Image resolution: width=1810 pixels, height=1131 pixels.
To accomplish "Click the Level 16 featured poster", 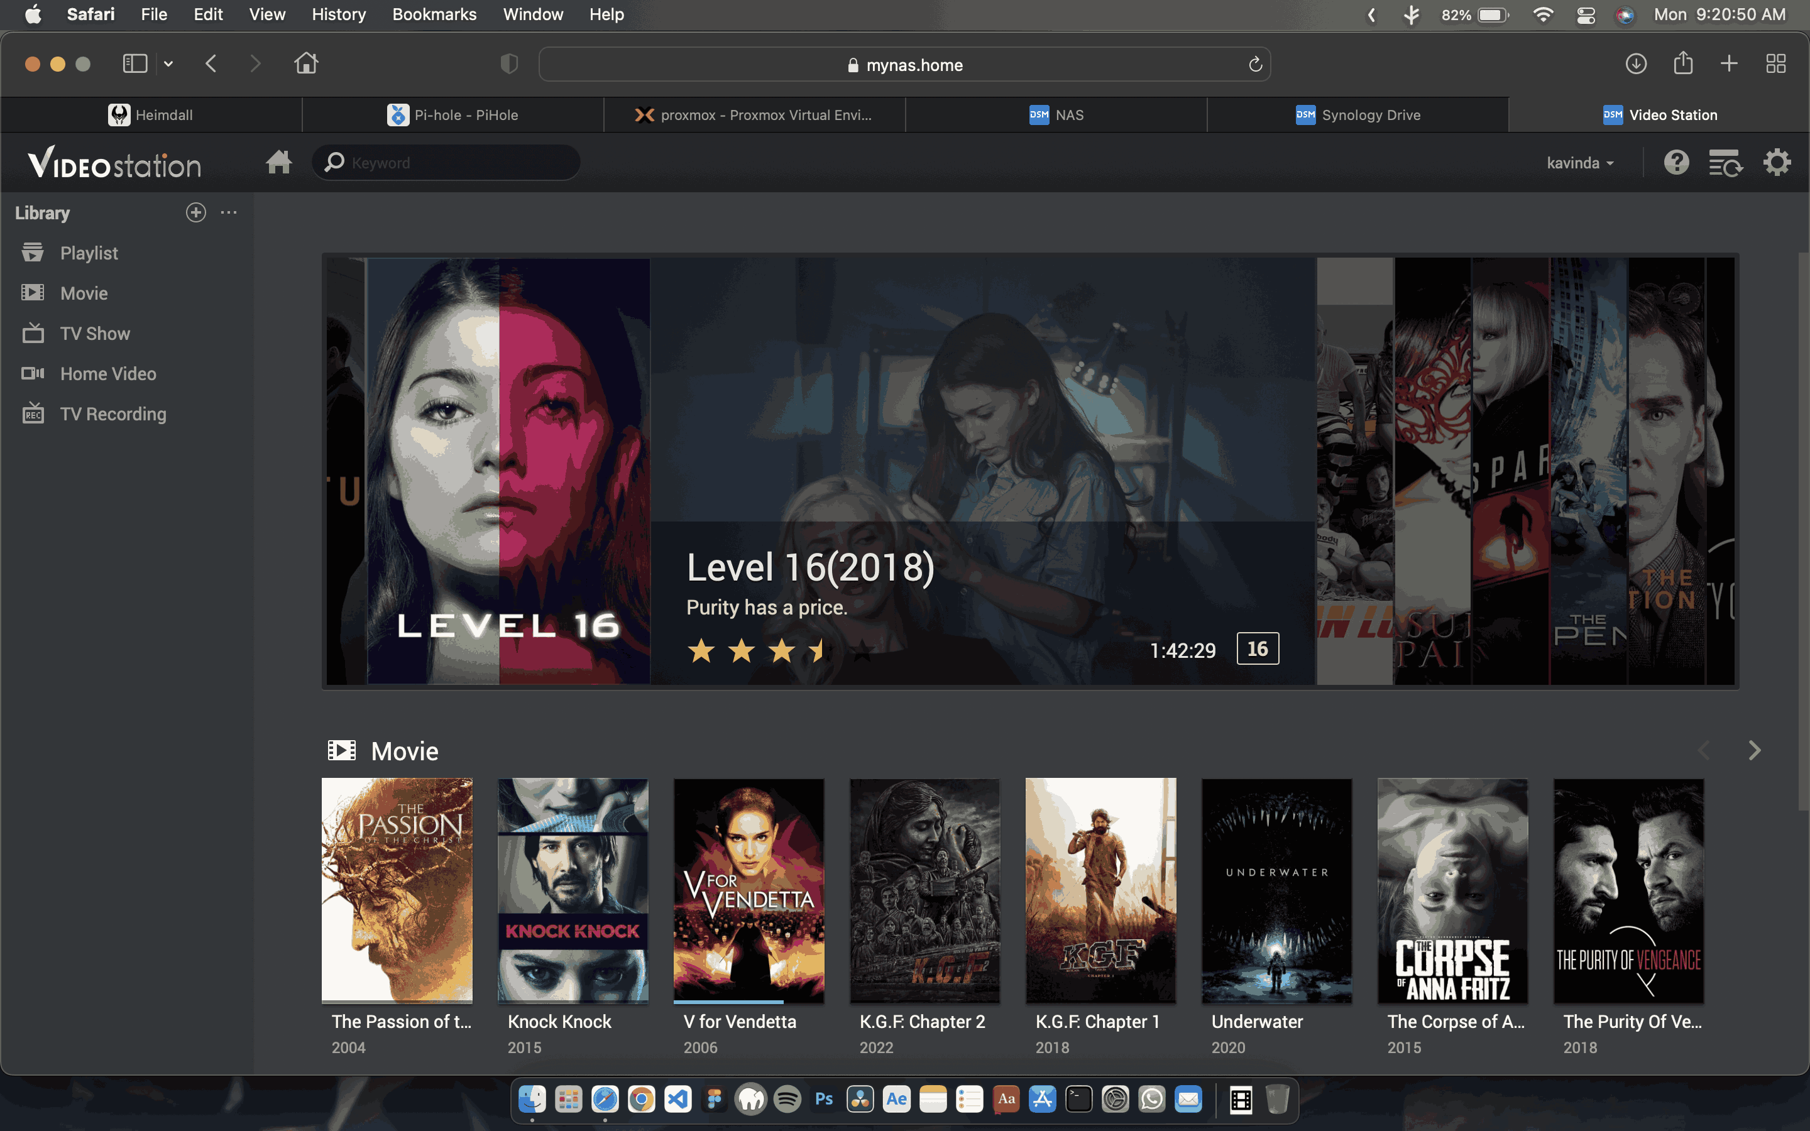I will click(x=508, y=471).
